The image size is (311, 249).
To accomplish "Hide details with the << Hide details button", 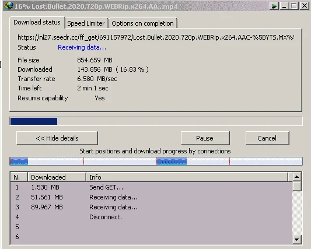I will [x=57, y=138].
